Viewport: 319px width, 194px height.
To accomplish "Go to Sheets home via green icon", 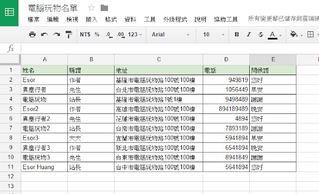I will click(9, 12).
